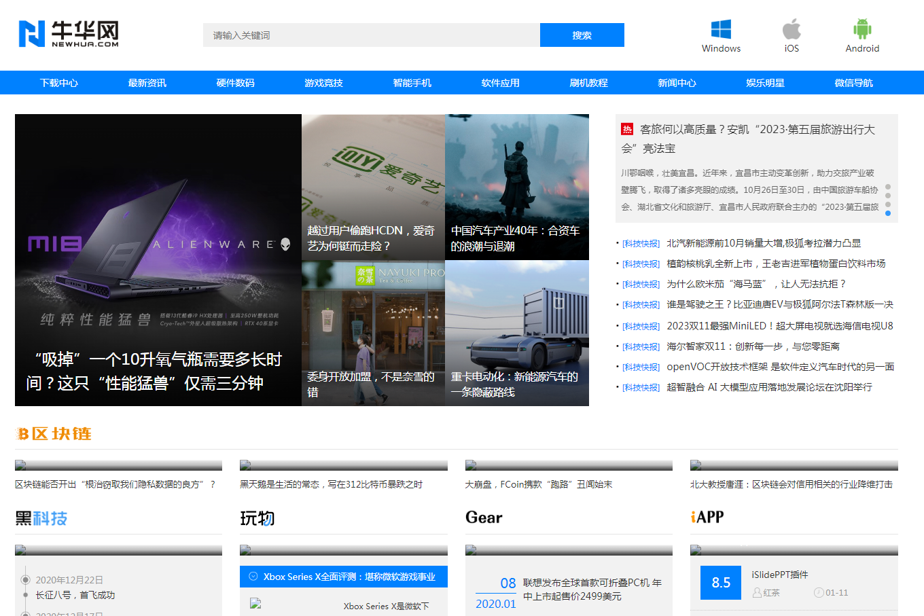Click the 请输入关键词 search field
This screenshot has height=616, width=924.
tap(372, 35)
